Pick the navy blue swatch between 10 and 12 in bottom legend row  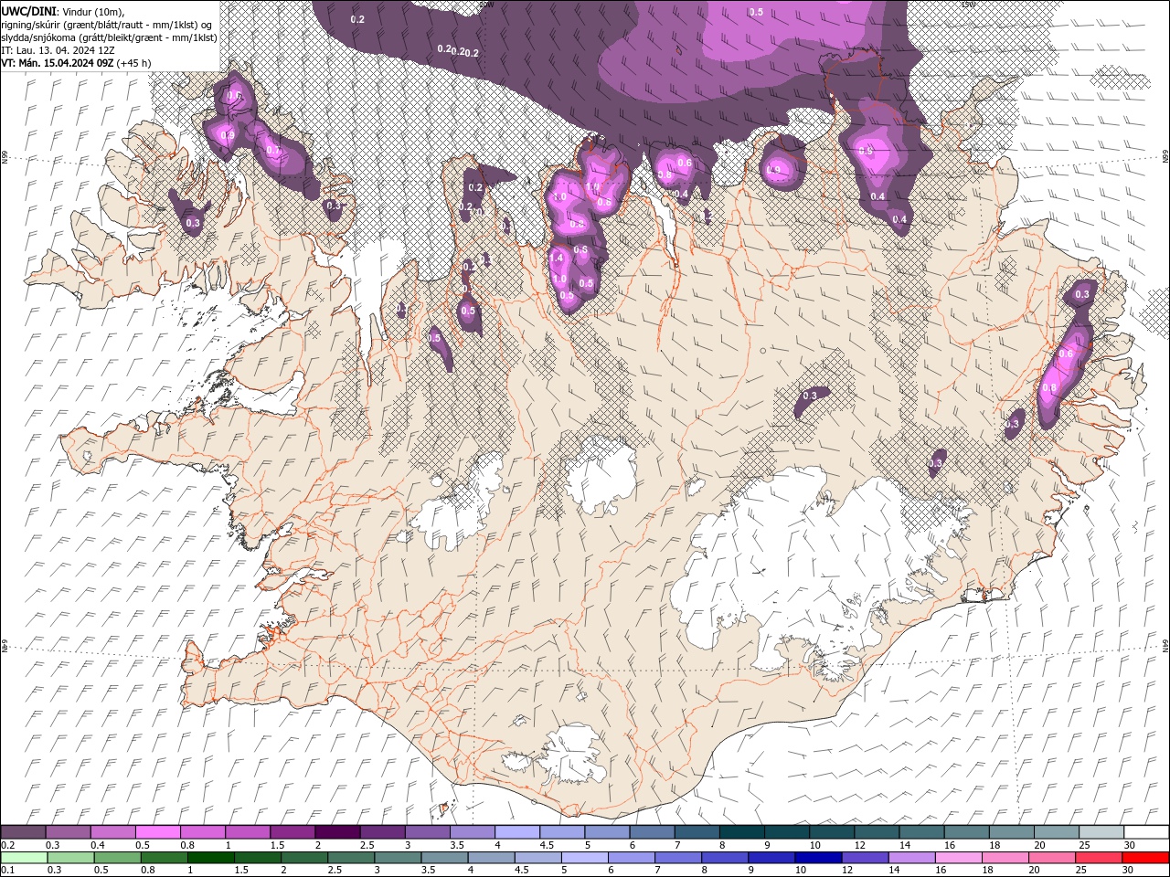[816, 858]
